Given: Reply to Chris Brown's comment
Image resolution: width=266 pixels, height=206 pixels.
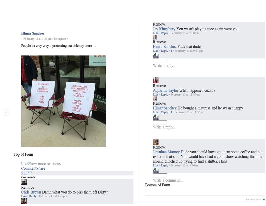Looking at the screenshot, I should (33, 196).
